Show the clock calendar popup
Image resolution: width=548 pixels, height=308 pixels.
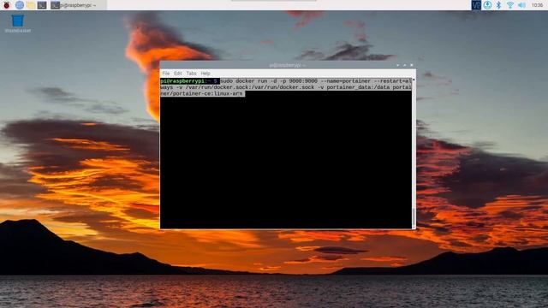pos(537,5)
